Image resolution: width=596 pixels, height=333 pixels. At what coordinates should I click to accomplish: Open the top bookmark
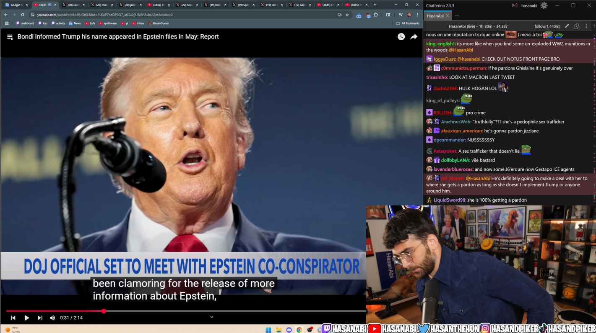click(x=43, y=23)
